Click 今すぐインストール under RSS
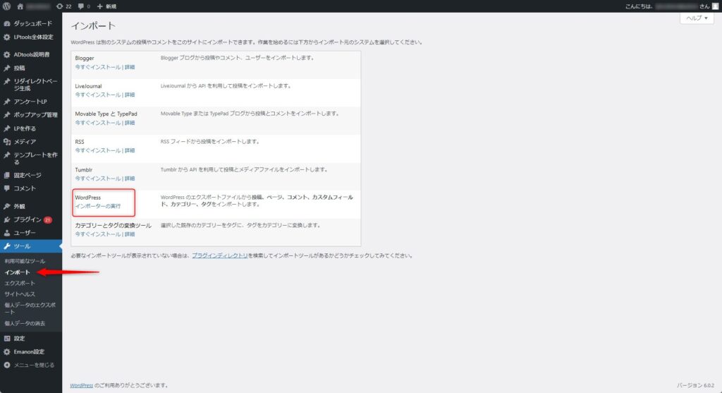 [97, 151]
